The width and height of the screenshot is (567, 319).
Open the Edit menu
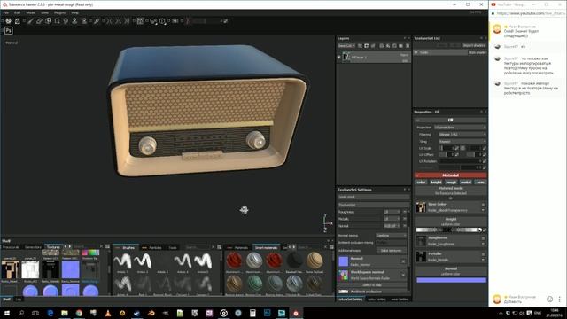pos(18,12)
